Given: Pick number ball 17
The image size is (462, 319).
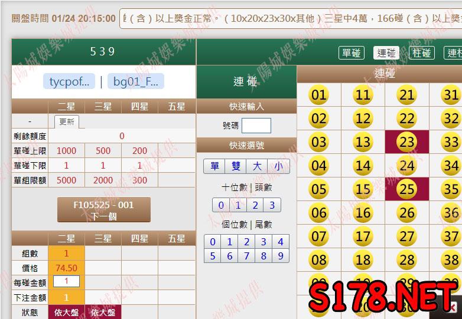Looking at the screenshot, I should point(363,236).
